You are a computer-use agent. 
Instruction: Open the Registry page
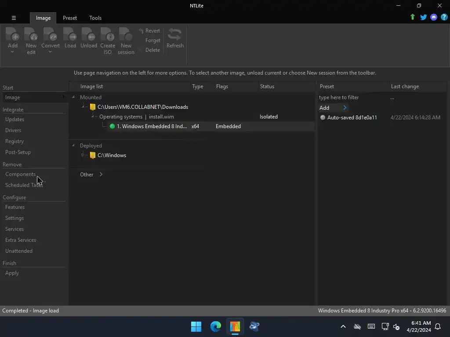[15, 141]
